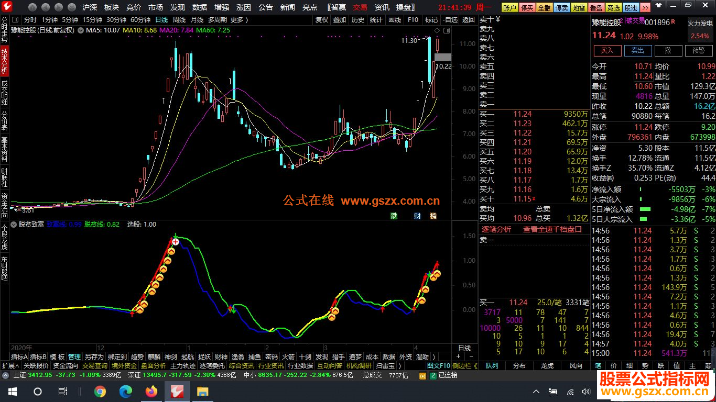Click the red plus marker at indicator peak

point(175,242)
